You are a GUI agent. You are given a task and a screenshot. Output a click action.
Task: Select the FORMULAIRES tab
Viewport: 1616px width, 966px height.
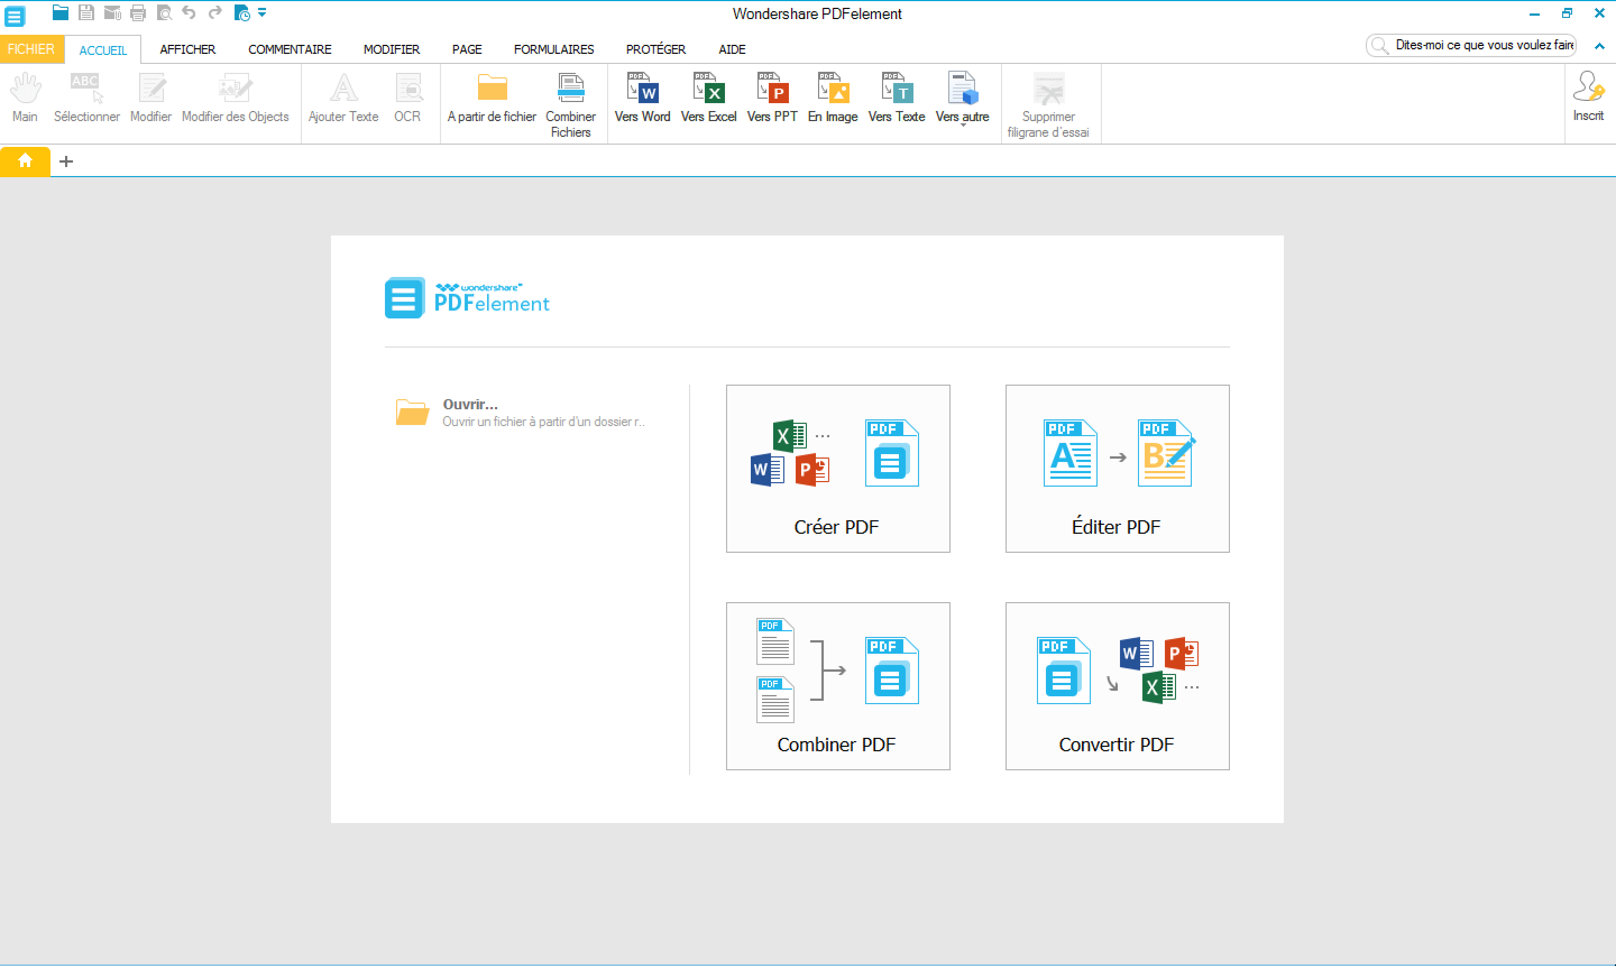[554, 49]
